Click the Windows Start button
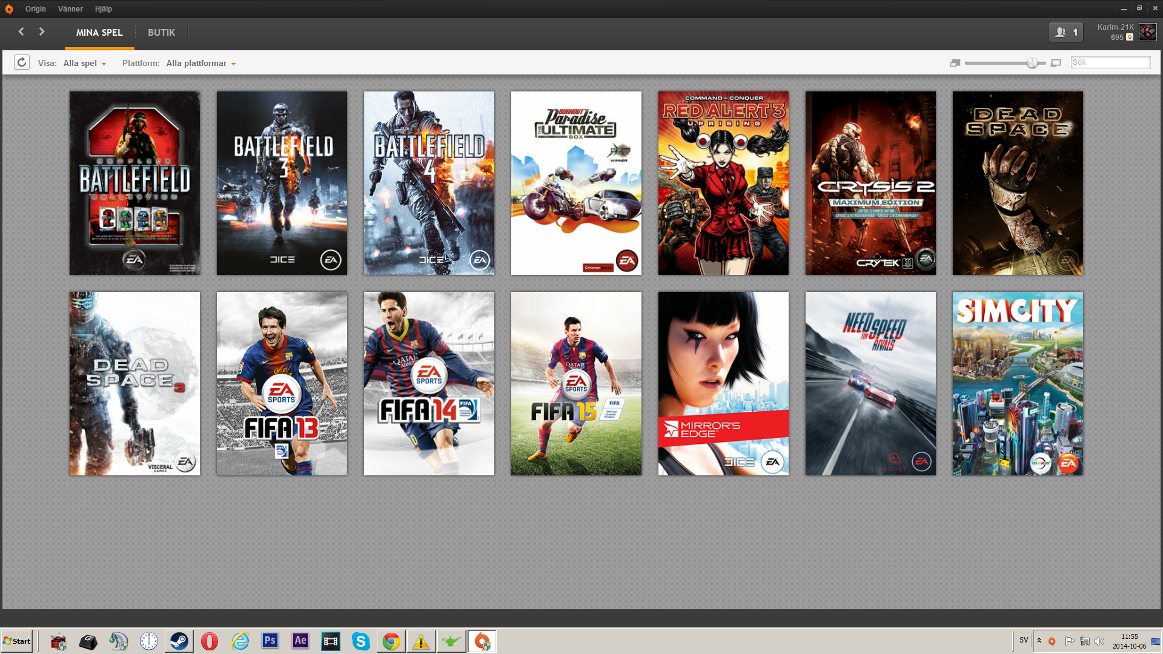The image size is (1163, 654). [17, 641]
